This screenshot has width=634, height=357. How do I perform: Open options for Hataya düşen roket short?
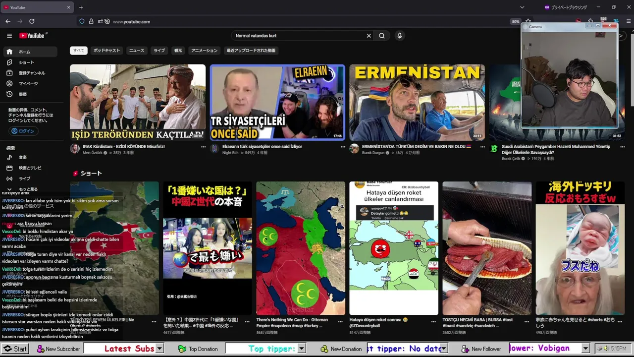point(434,321)
